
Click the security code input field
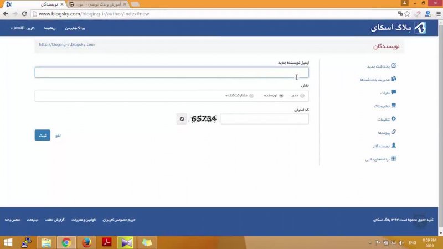(x=265, y=118)
